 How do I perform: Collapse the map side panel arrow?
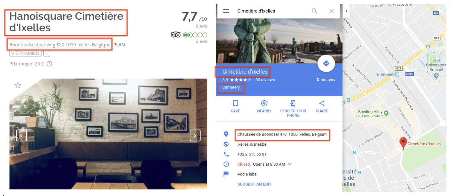pyautogui.click(x=346, y=11)
